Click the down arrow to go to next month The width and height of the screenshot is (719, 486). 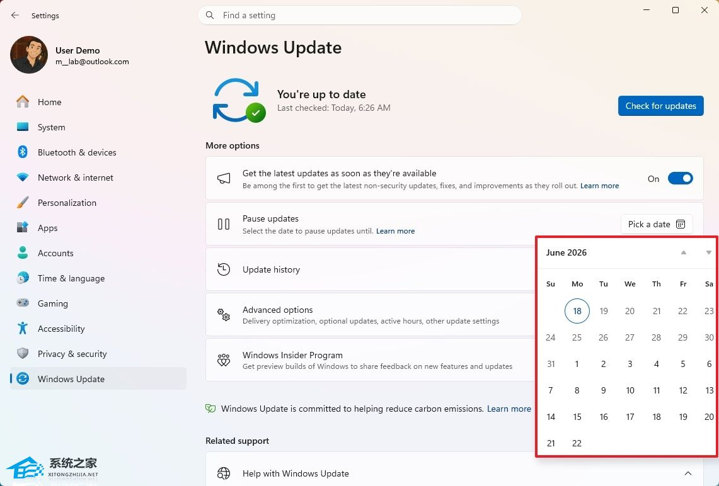(x=709, y=252)
